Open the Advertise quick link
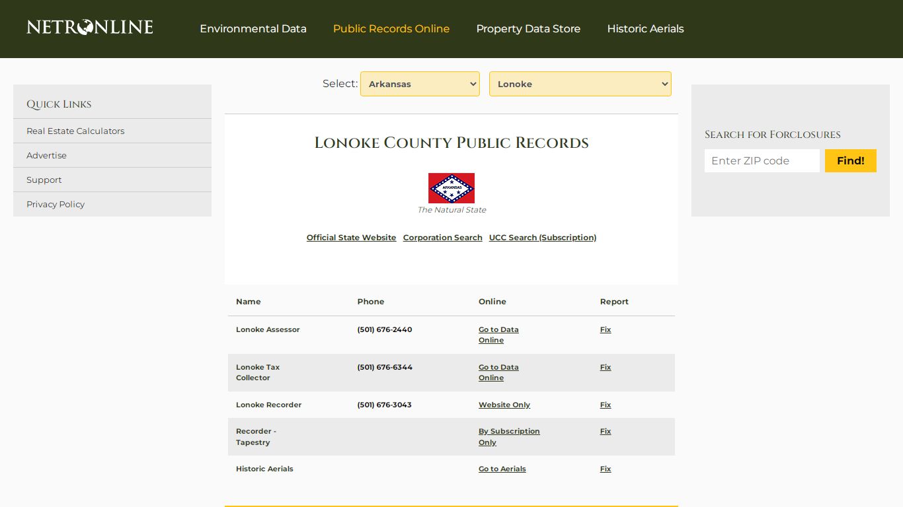This screenshot has width=903, height=507. tap(46, 155)
